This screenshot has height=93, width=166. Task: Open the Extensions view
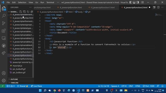point(4,31)
